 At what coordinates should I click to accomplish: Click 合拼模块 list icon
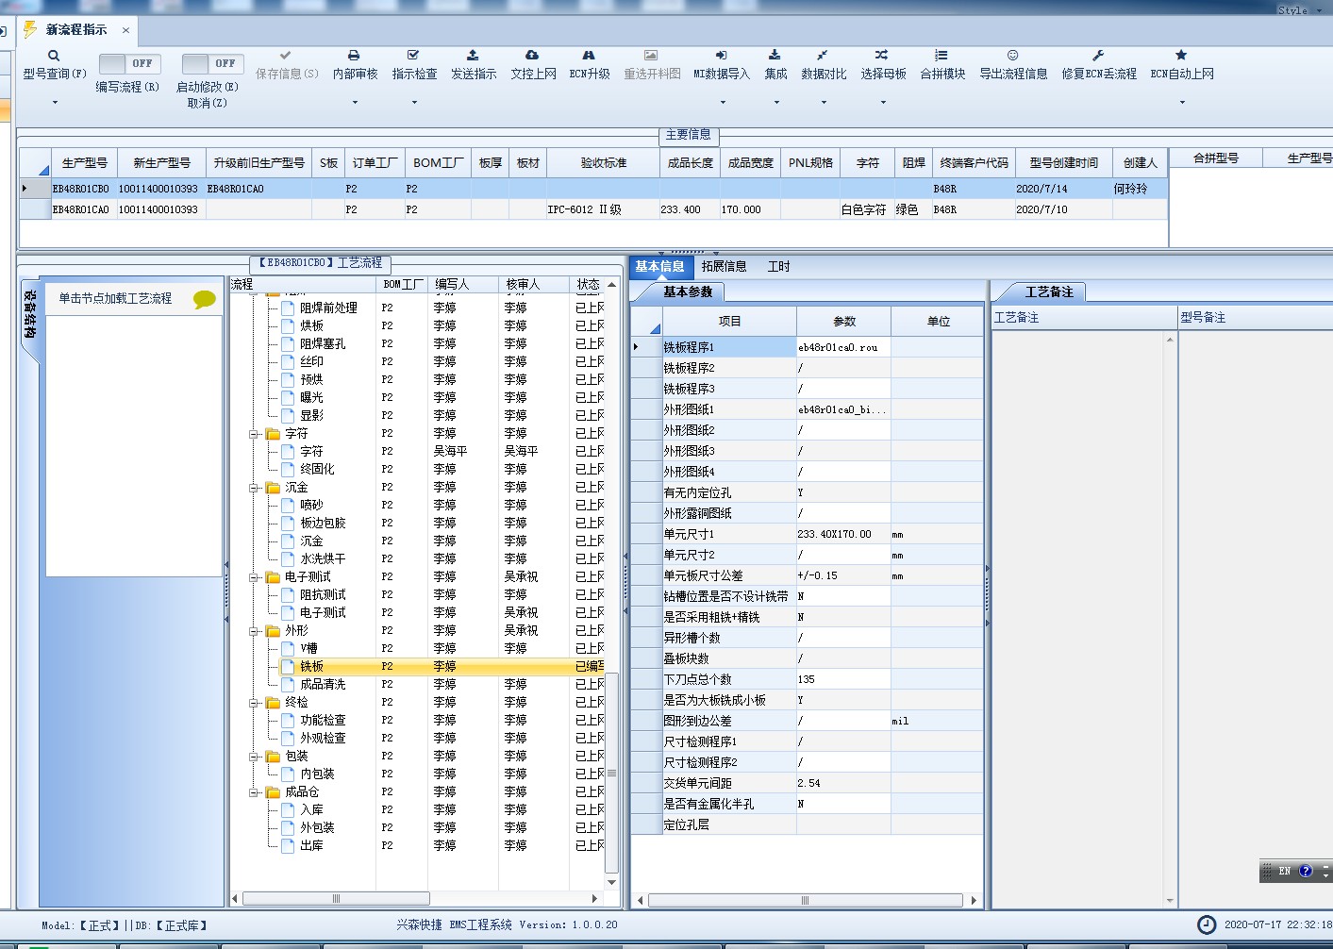[x=941, y=56]
